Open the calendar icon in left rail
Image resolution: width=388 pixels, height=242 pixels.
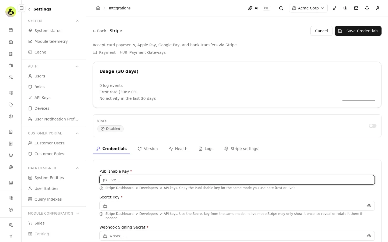coord(11,30)
